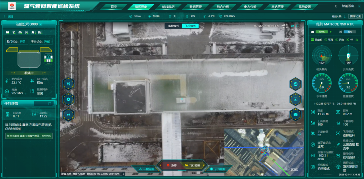Open the gear settings hexagon icon
364x179 pixels.
[68, 99]
